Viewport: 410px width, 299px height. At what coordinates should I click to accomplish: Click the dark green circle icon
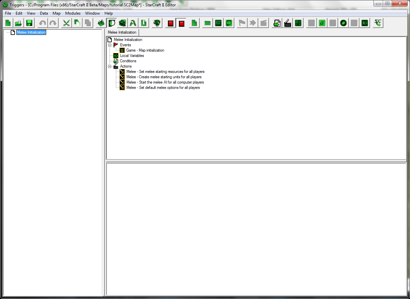point(343,23)
